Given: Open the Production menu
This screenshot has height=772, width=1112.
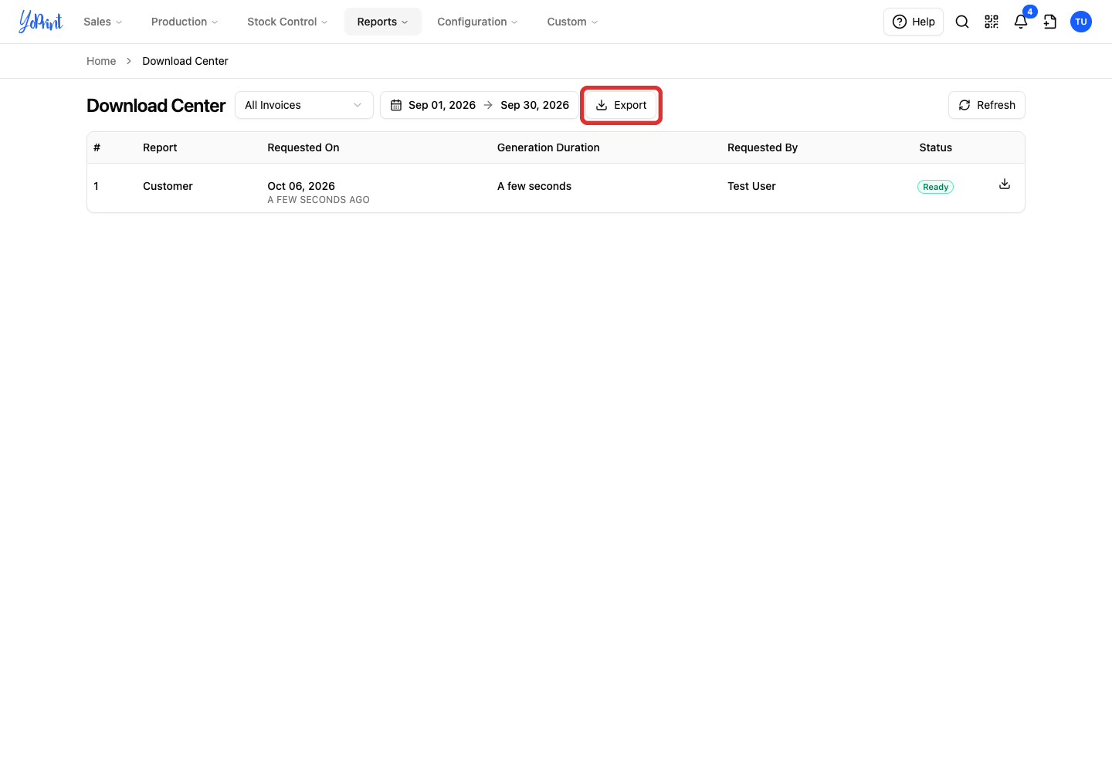Looking at the screenshot, I should pyautogui.click(x=185, y=22).
